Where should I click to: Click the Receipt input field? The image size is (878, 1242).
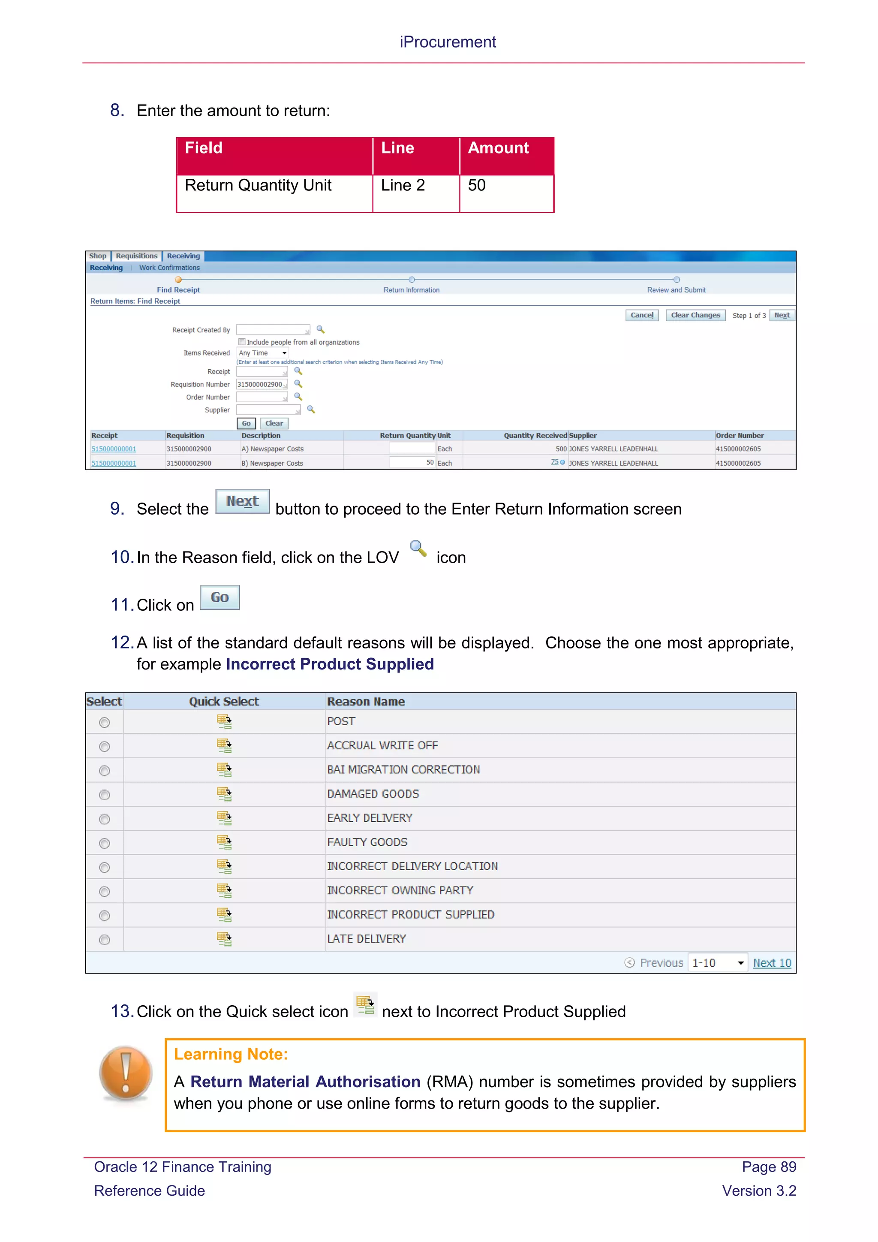pyautogui.click(x=262, y=372)
